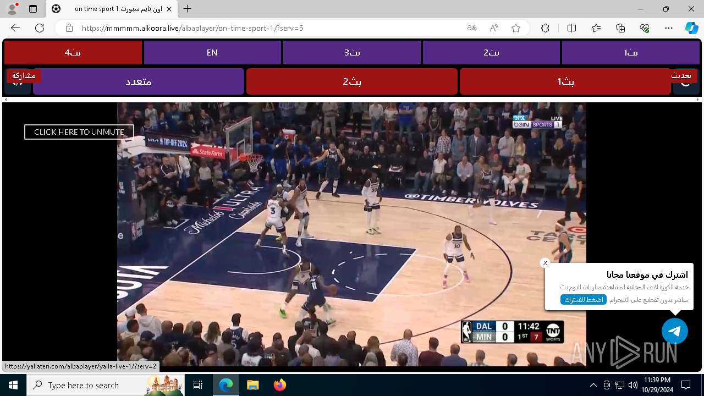Open taskbar clock 11:39 PM
The height and width of the screenshot is (396, 704).
(x=656, y=385)
